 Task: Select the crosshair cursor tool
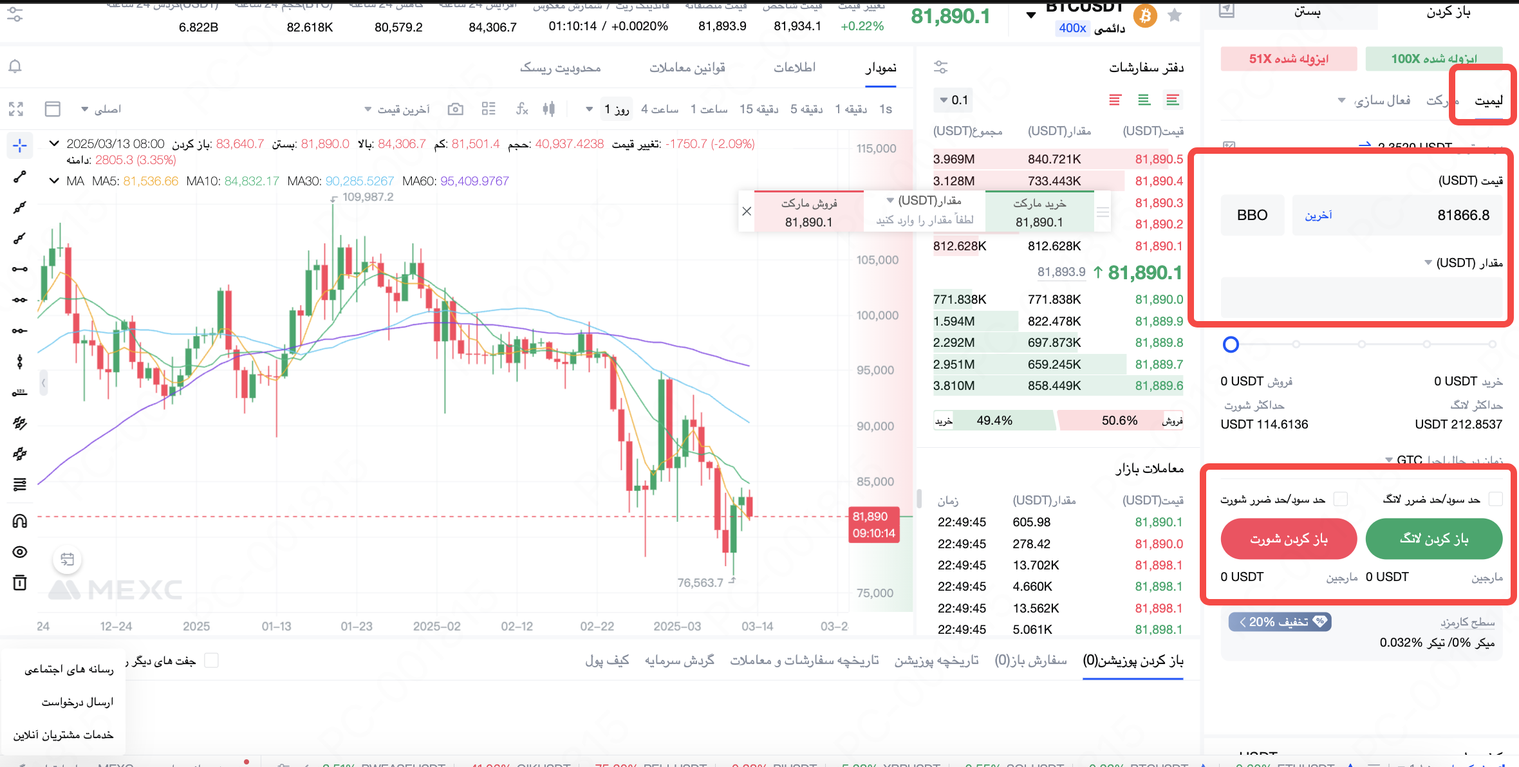(x=20, y=145)
